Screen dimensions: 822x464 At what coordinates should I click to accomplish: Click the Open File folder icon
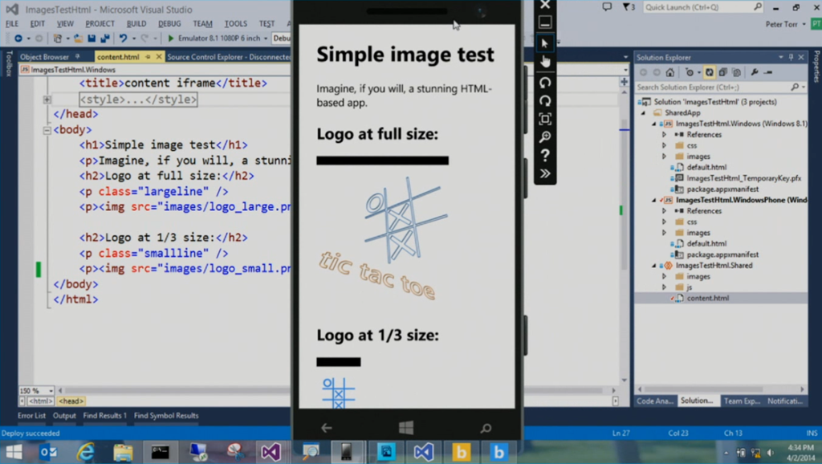[x=78, y=39]
